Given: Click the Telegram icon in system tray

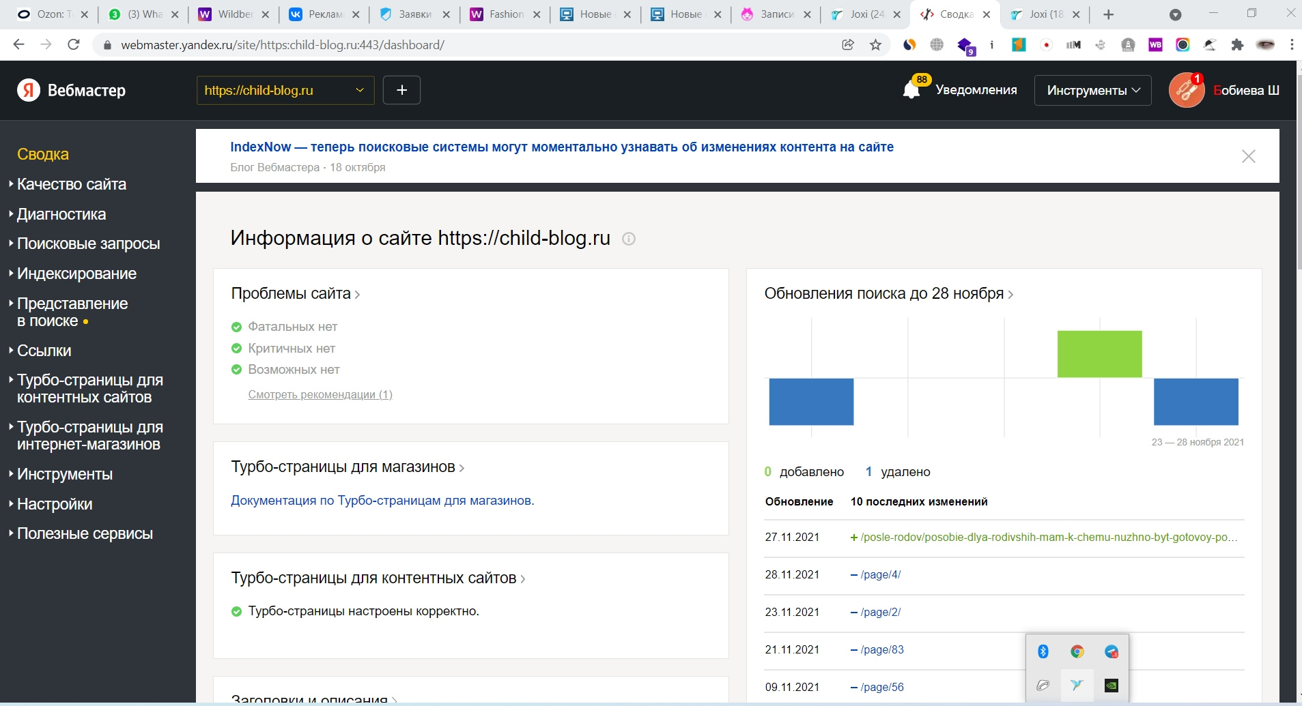Looking at the screenshot, I should pyautogui.click(x=1112, y=651).
